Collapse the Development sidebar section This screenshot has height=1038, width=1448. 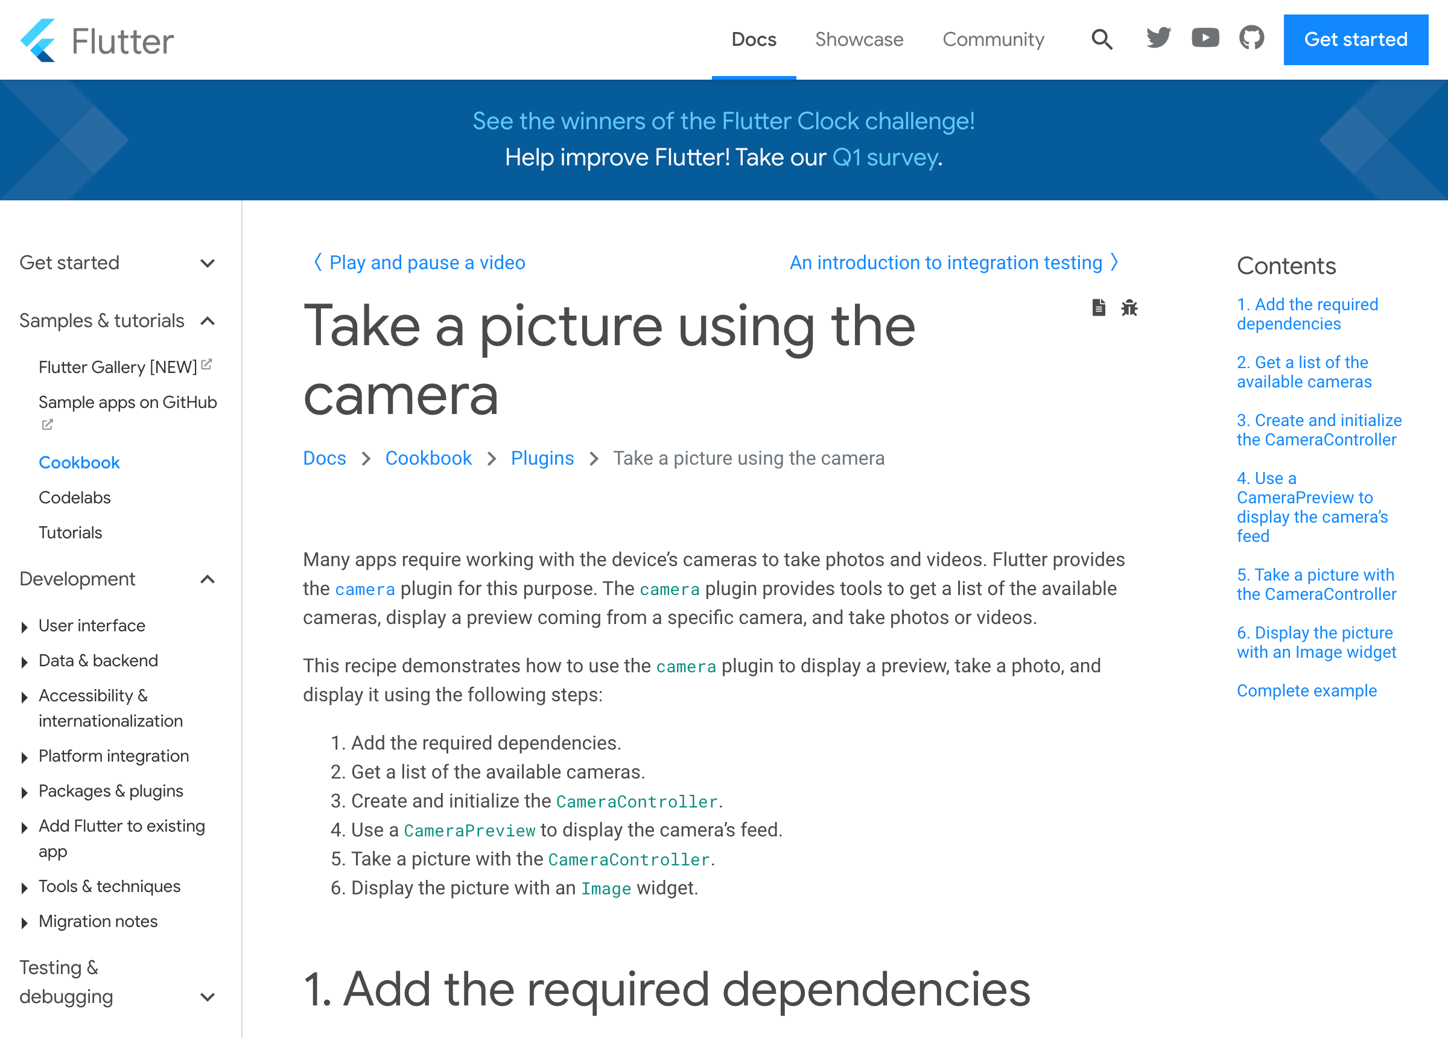207,579
